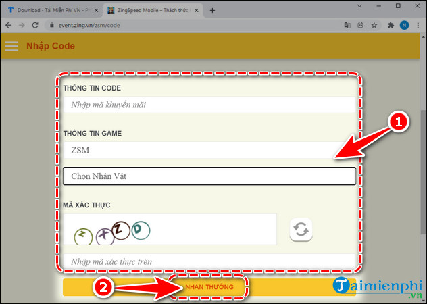Click the NHẬN THƯỞNG button
427x304 pixels.
click(209, 287)
